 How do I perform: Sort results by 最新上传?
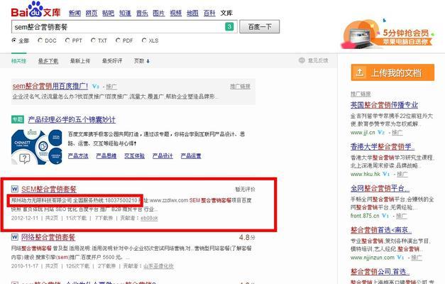(x=80, y=61)
